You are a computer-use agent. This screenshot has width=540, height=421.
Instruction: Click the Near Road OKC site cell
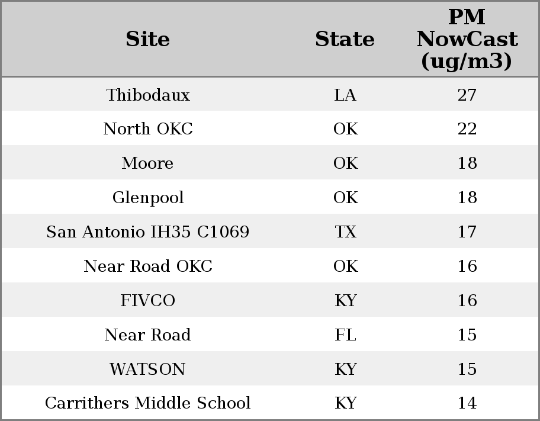(148, 266)
